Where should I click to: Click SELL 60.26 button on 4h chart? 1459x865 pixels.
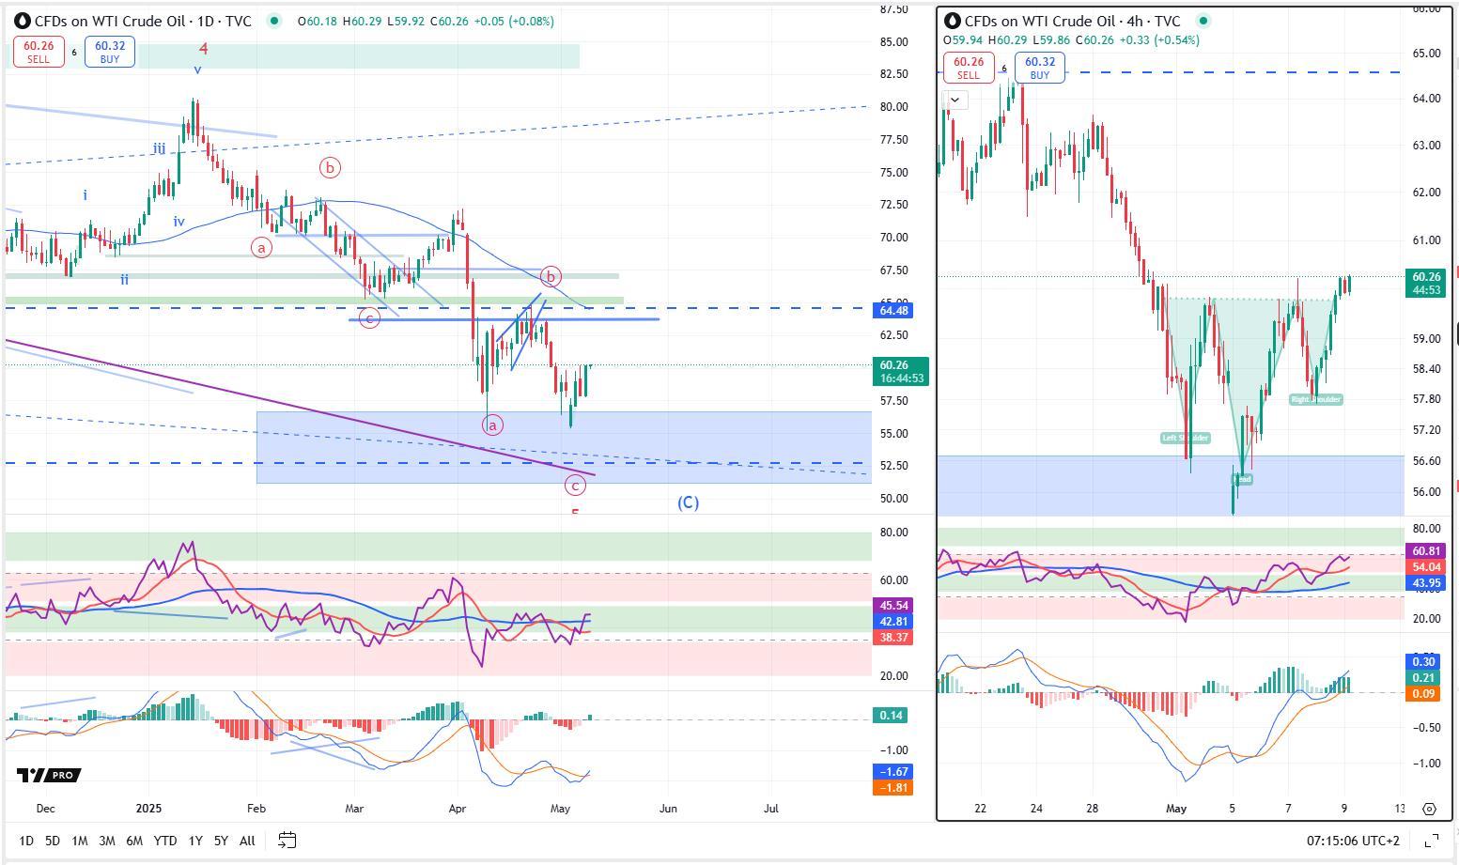tap(968, 69)
